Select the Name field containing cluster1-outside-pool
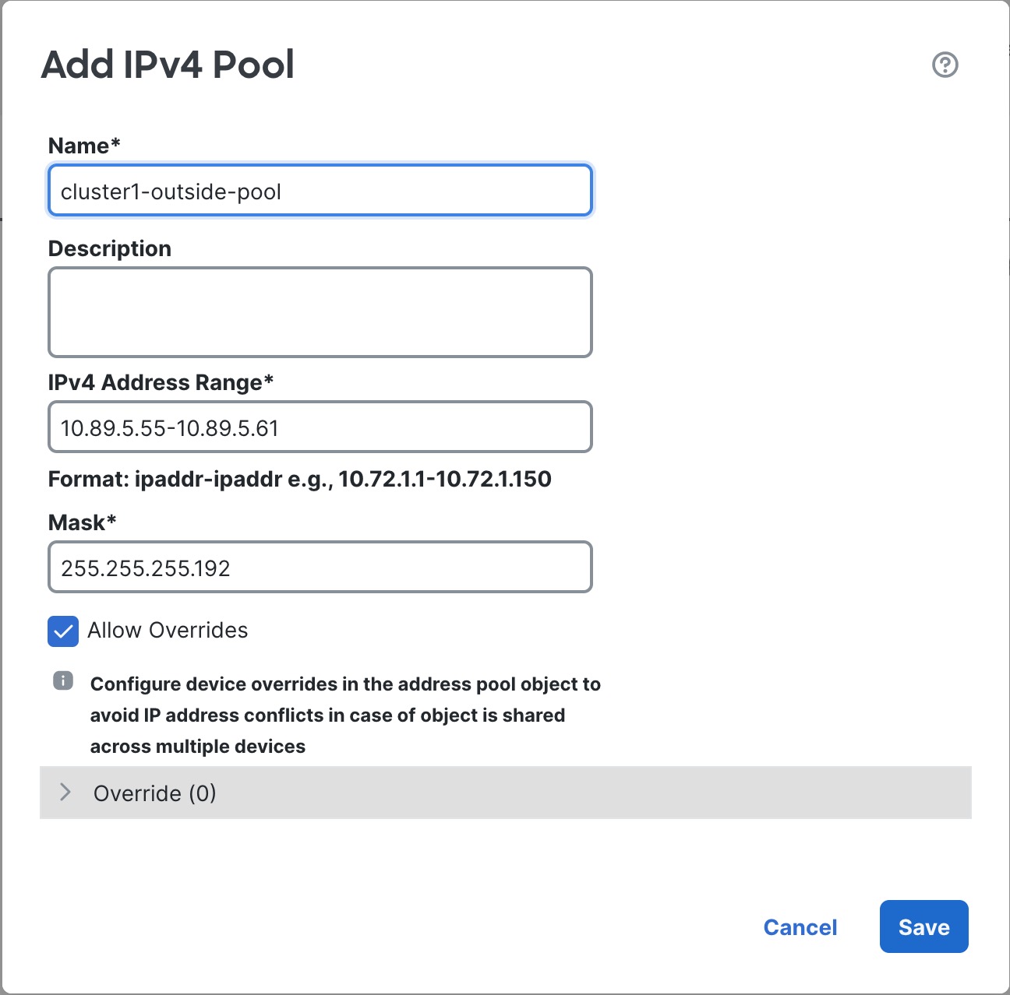This screenshot has height=995, width=1010. [x=320, y=190]
